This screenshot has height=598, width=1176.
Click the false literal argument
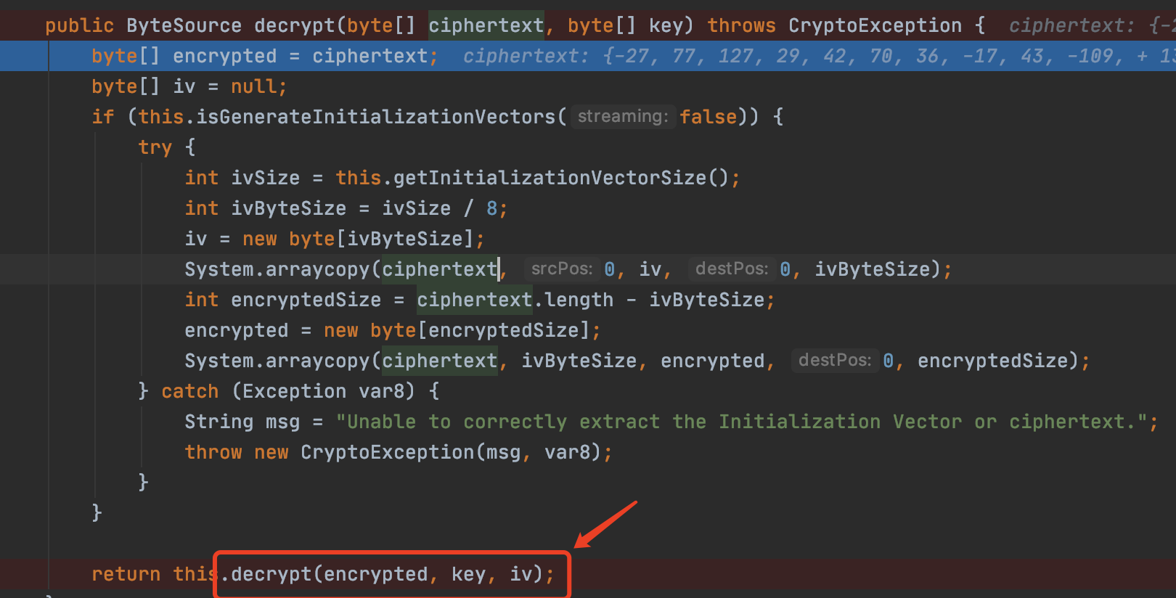tap(708, 117)
